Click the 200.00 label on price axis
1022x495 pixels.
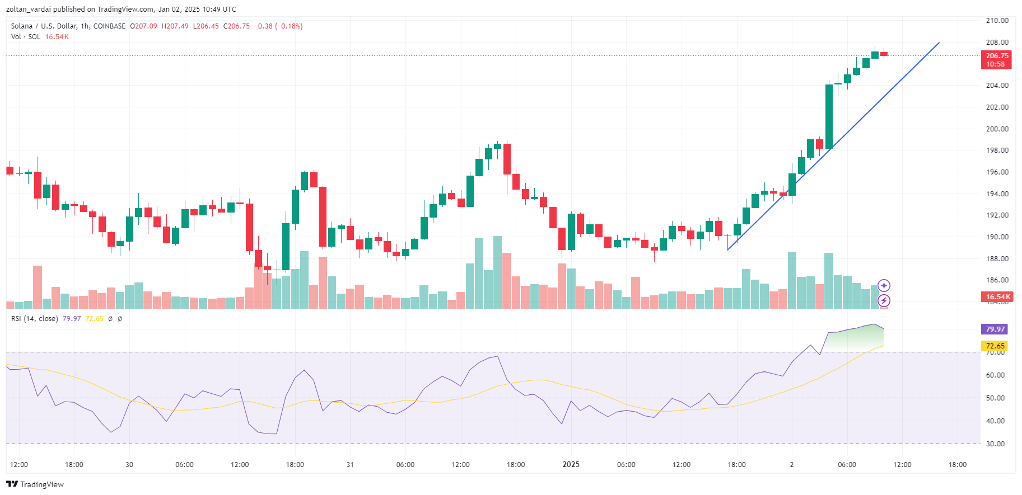click(997, 129)
